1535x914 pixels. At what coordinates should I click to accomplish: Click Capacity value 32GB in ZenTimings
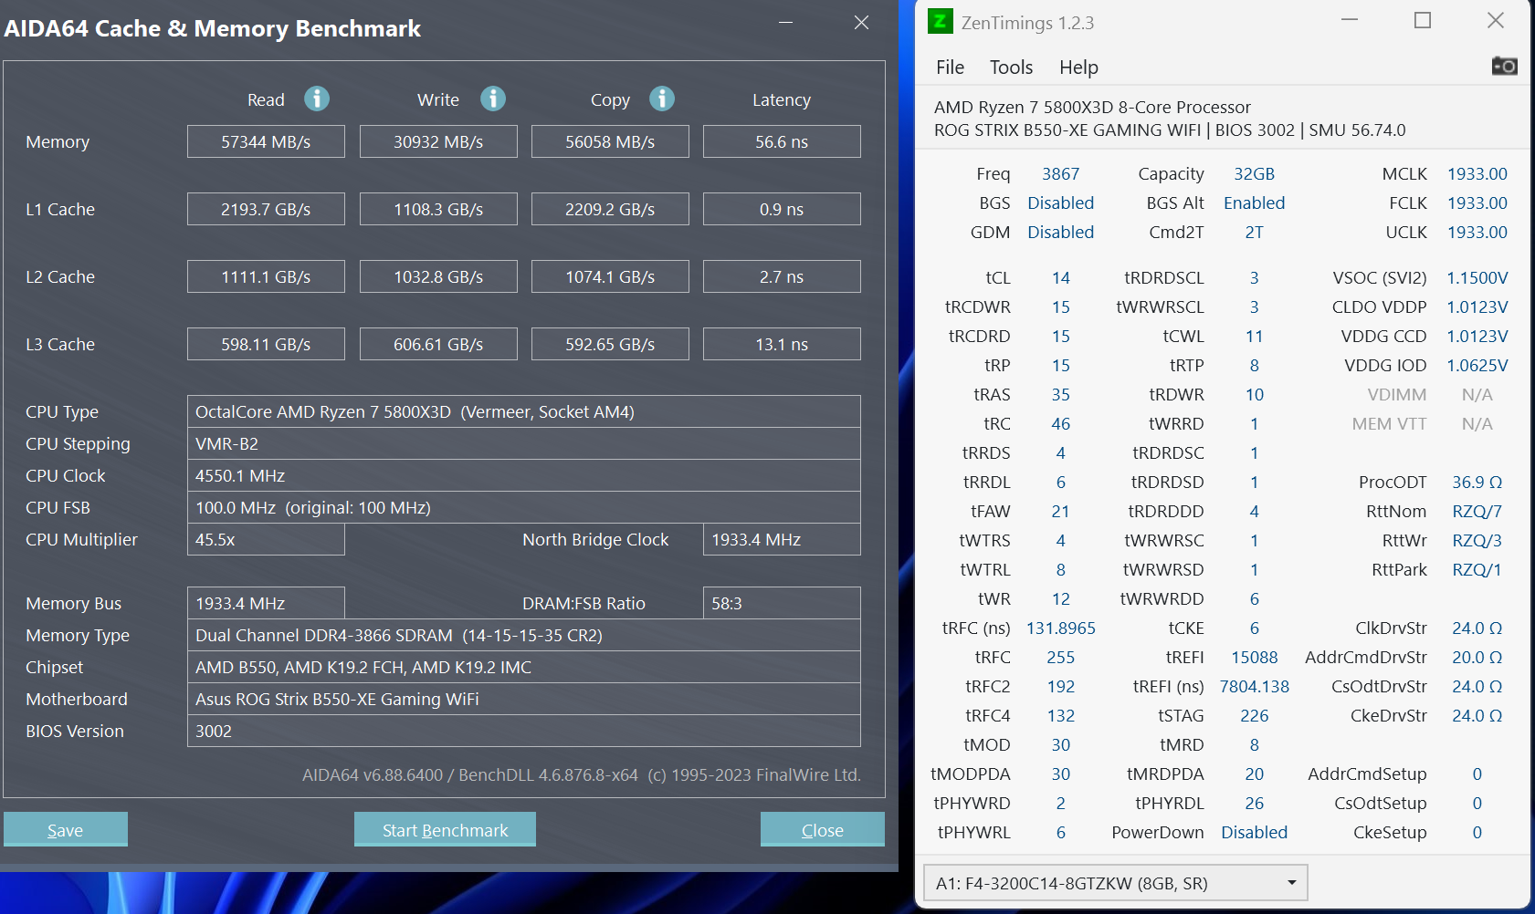tap(1254, 173)
